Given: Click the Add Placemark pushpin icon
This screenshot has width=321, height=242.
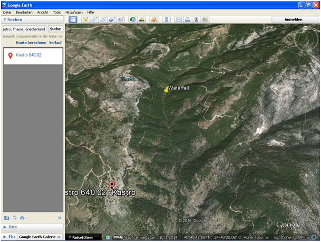Looking at the screenshot, I should coord(85,20).
